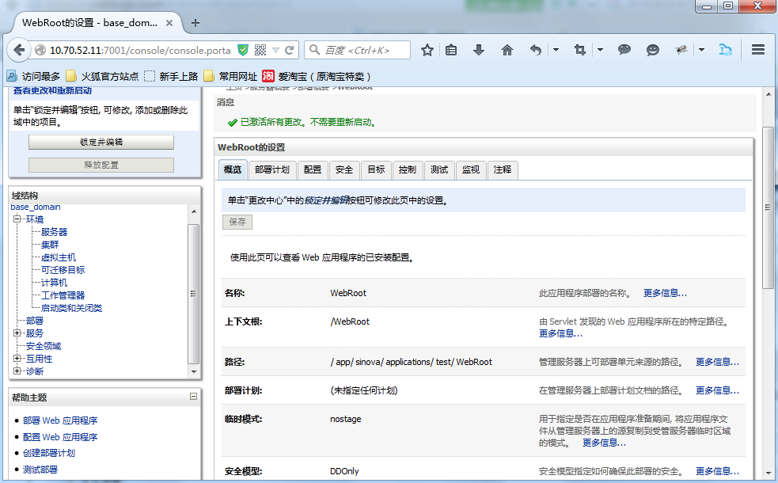Image resolution: width=778 pixels, height=483 pixels.
Task: Switch to the 配置 tab
Action: click(x=313, y=169)
